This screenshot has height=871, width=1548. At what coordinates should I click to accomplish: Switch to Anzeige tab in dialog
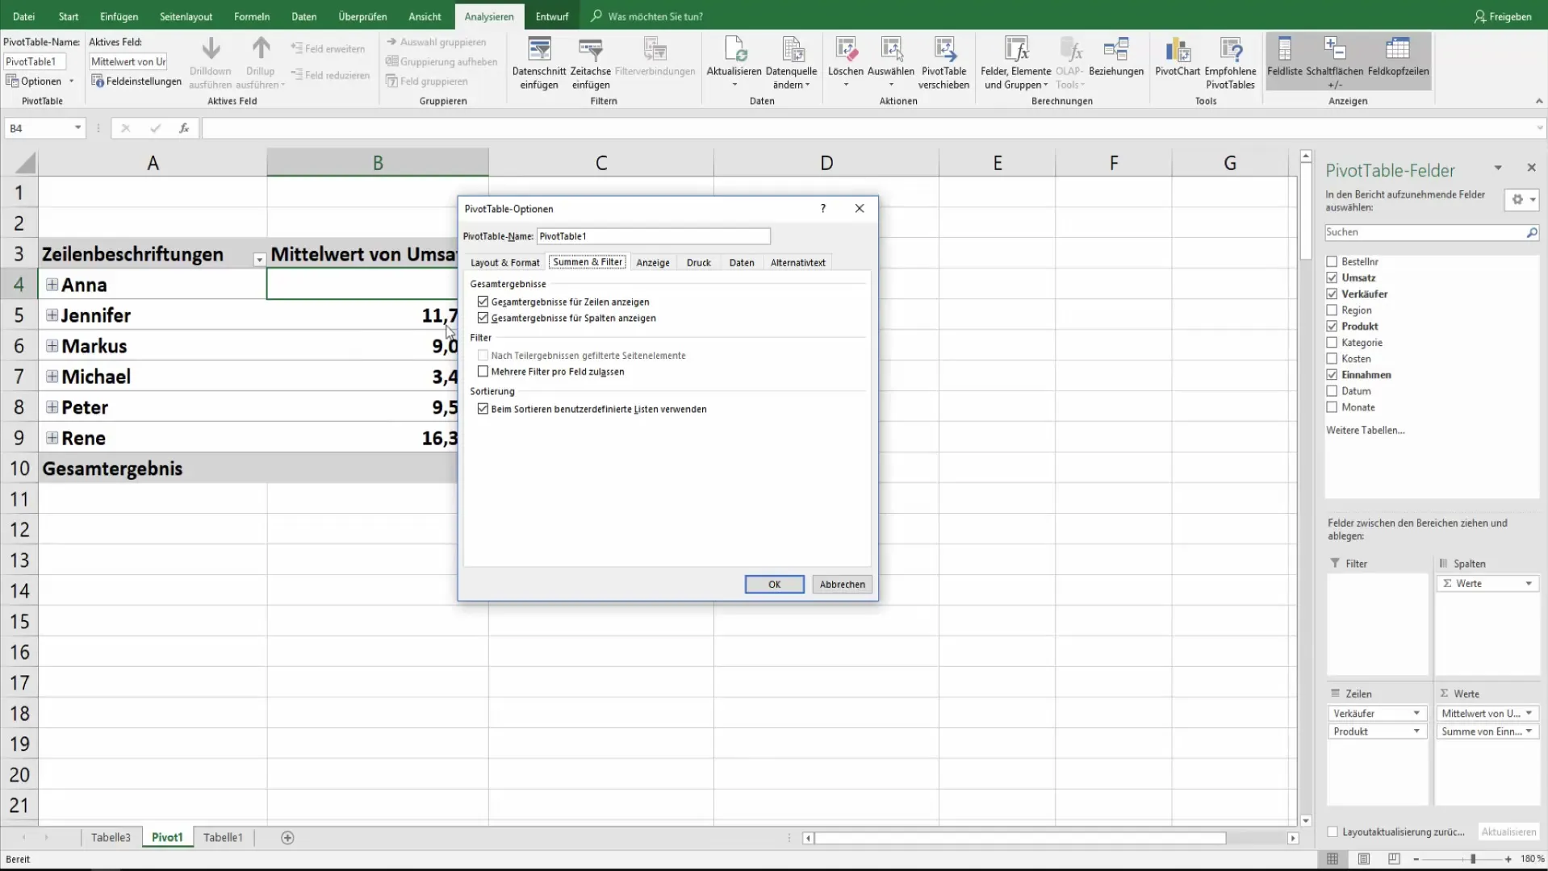[653, 262]
